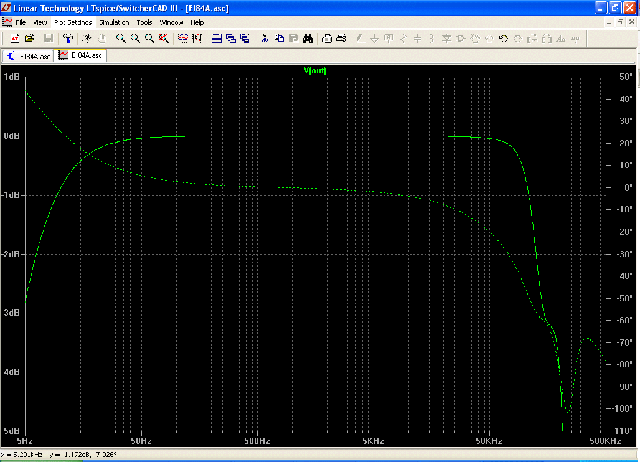The image size is (640, 462).
Task: Open the Window menu
Action: point(171,22)
